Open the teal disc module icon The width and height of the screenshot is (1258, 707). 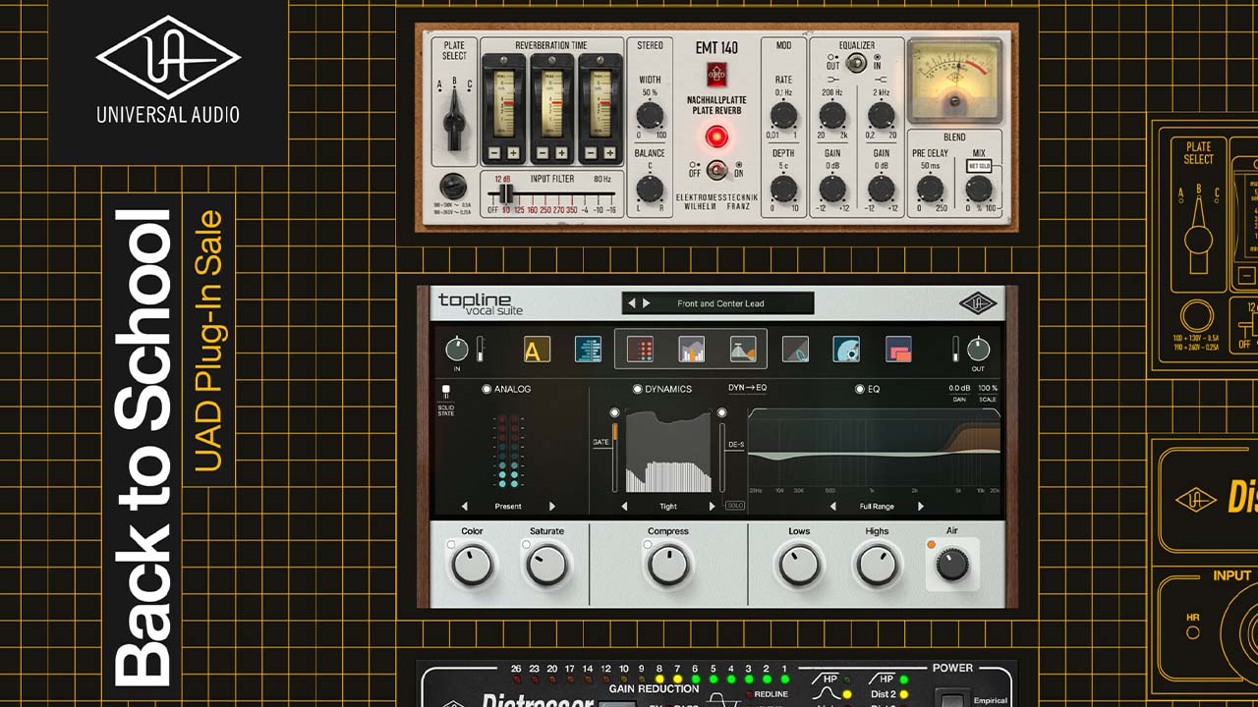[x=846, y=350]
